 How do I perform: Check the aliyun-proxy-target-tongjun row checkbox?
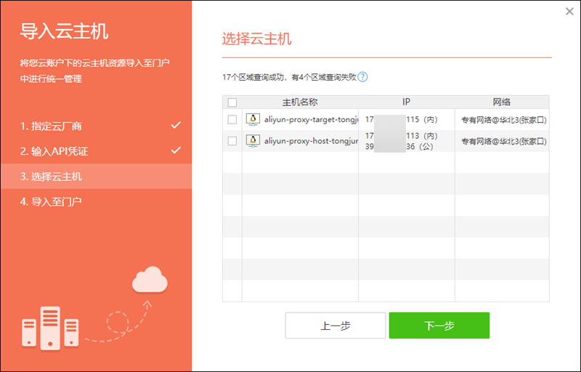(x=232, y=119)
